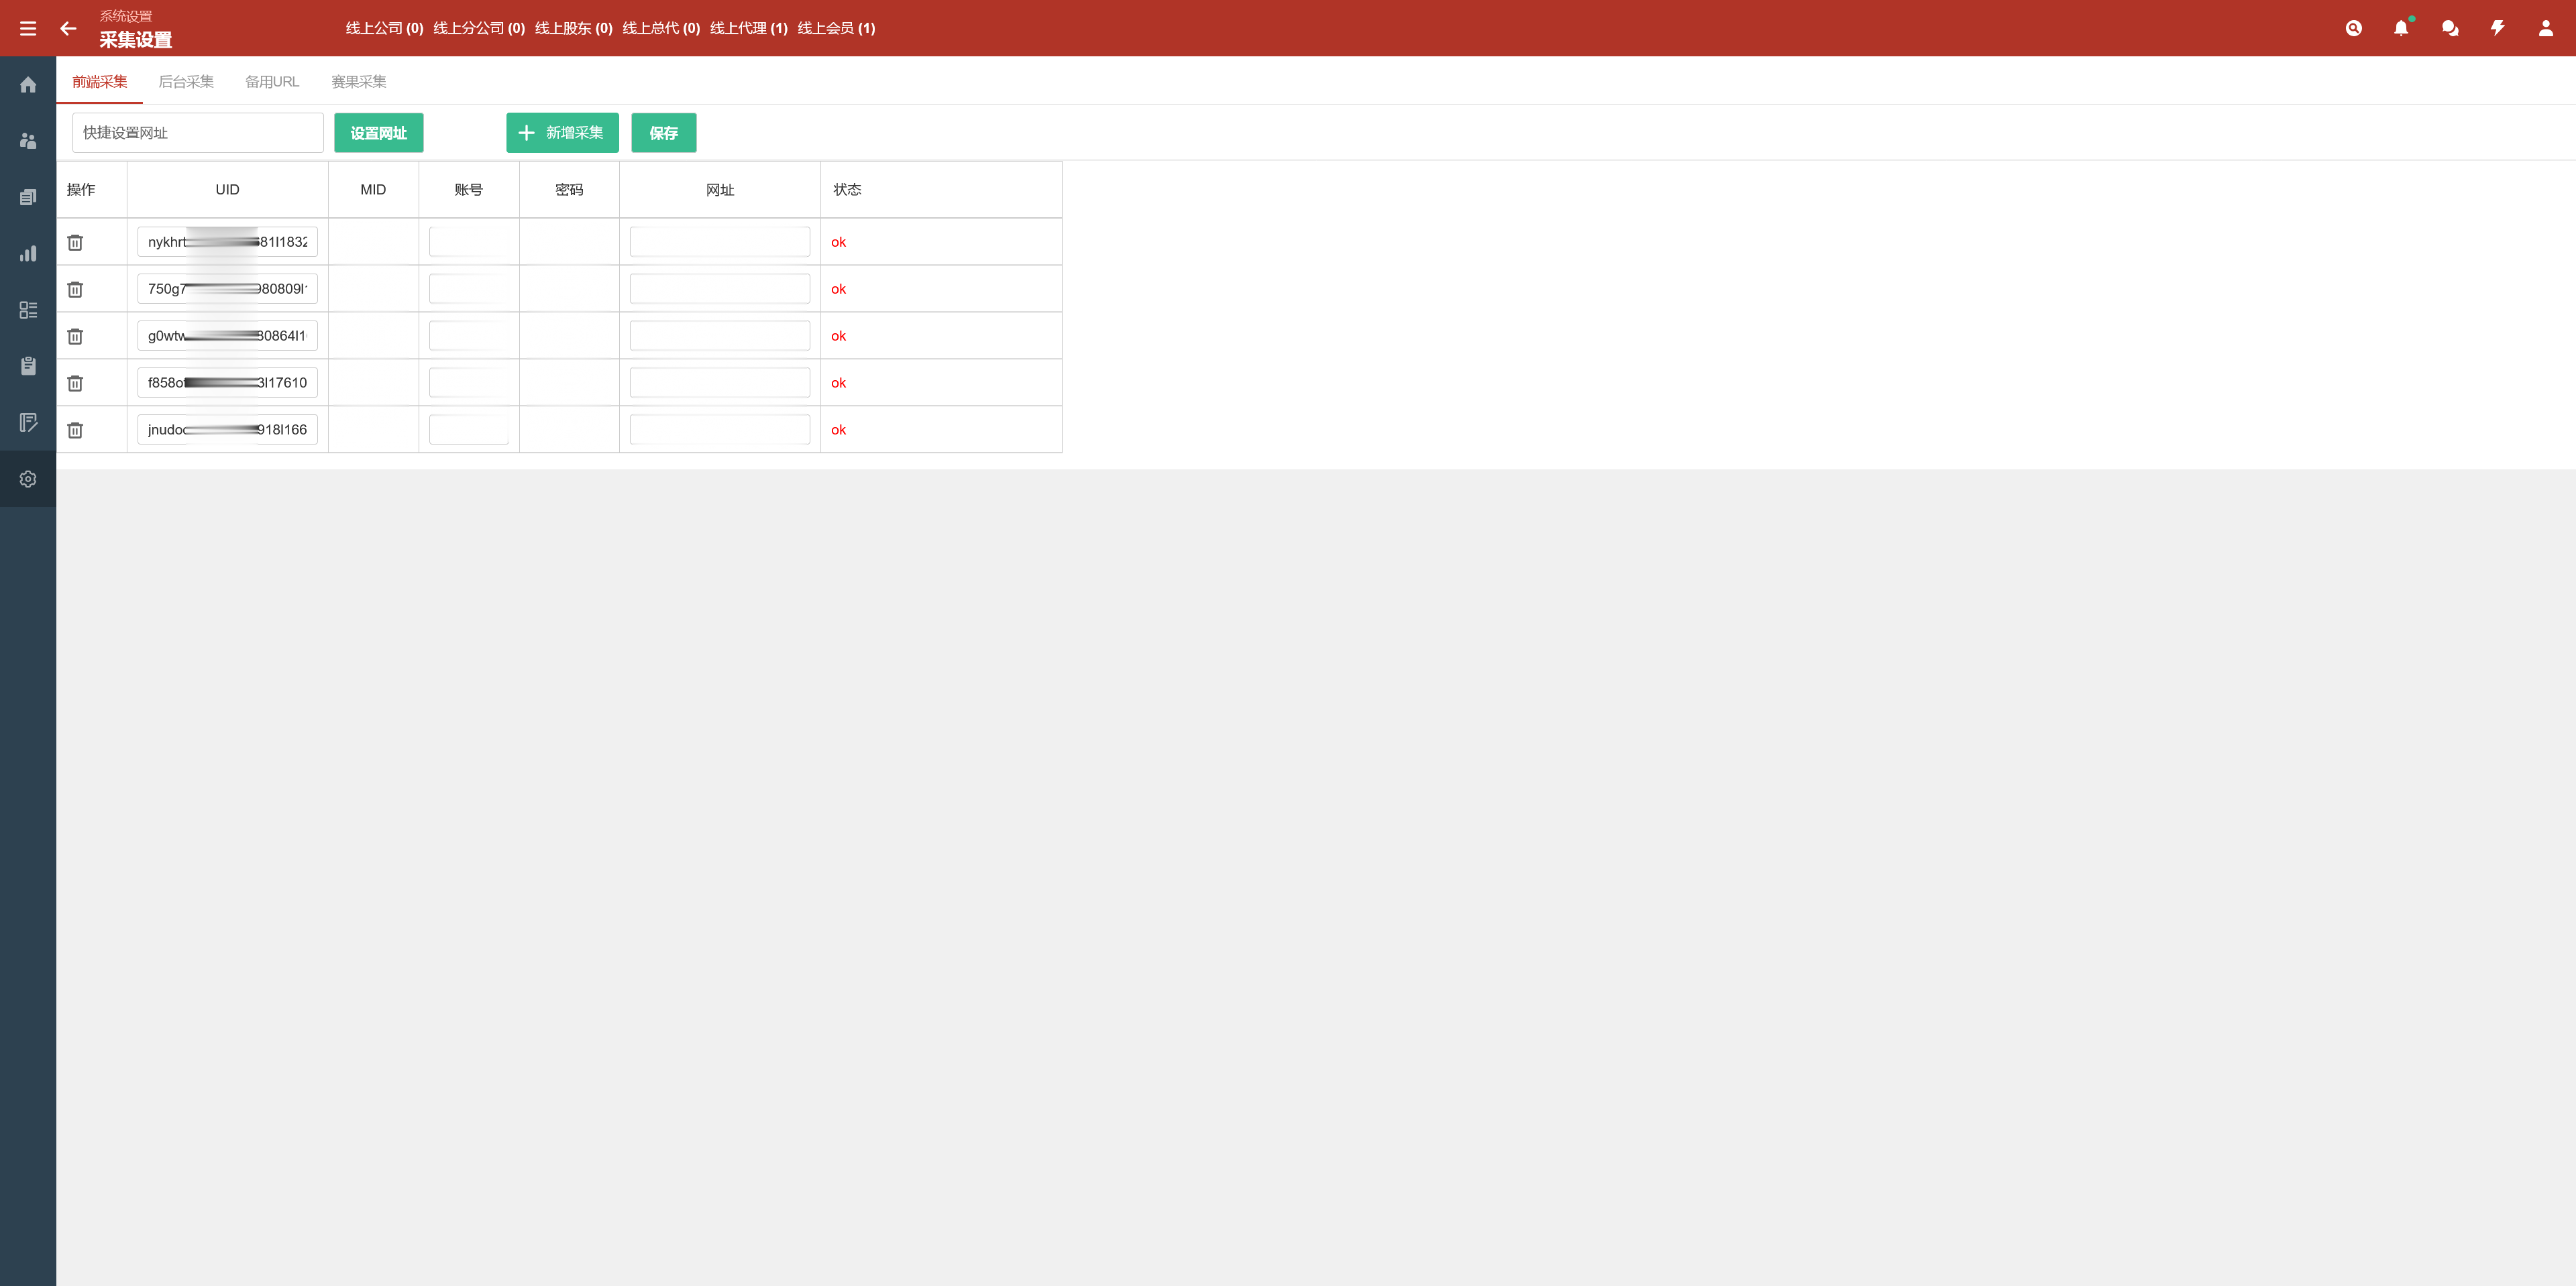
Task: Open the hamburger menu icon
Action: coord(28,28)
